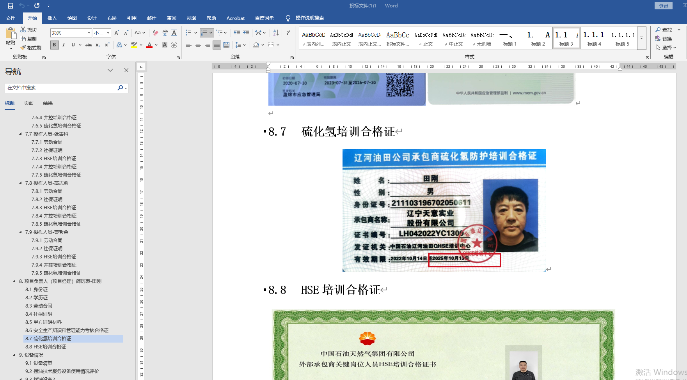Image resolution: width=687 pixels, height=380 pixels.
Task: Align the text to the left
Action: click(189, 45)
